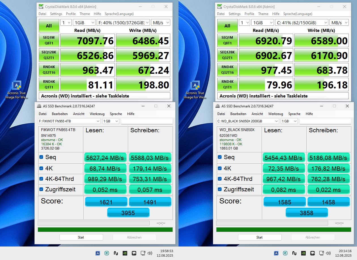The height and width of the screenshot is (260, 357).
Task: Click green progress bar in FIKWOT AS SSD window
Action: 105,229
